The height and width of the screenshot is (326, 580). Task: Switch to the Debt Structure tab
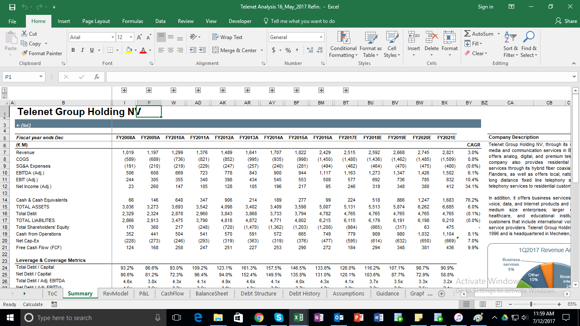259,293
